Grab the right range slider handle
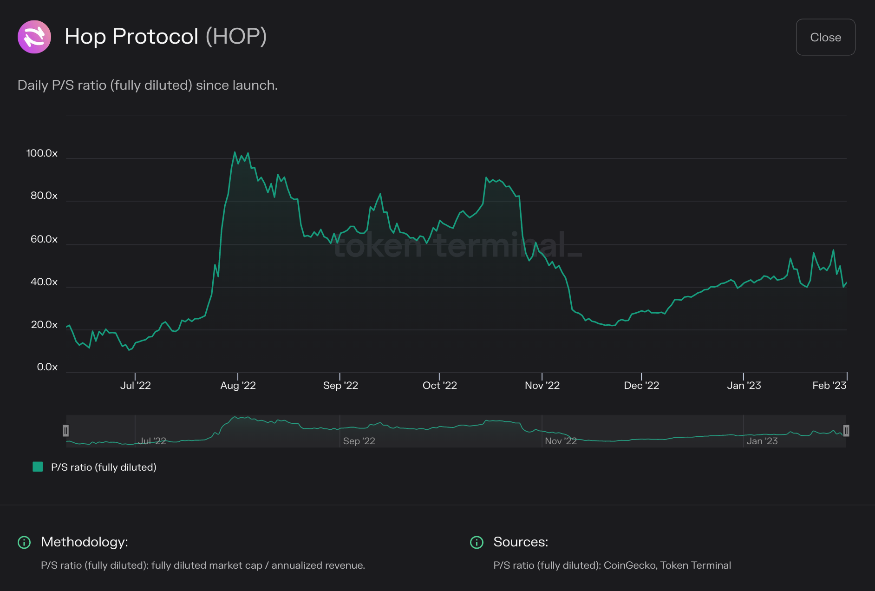 coord(846,431)
